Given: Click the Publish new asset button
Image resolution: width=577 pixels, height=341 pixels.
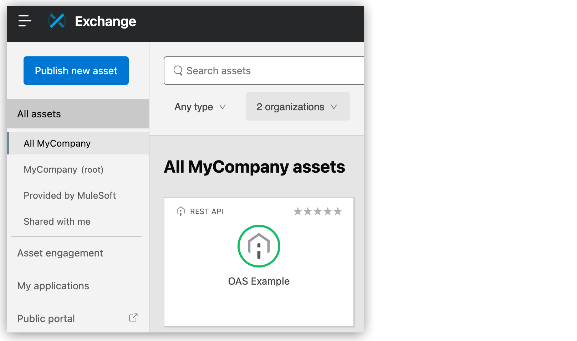Looking at the screenshot, I should pos(76,71).
